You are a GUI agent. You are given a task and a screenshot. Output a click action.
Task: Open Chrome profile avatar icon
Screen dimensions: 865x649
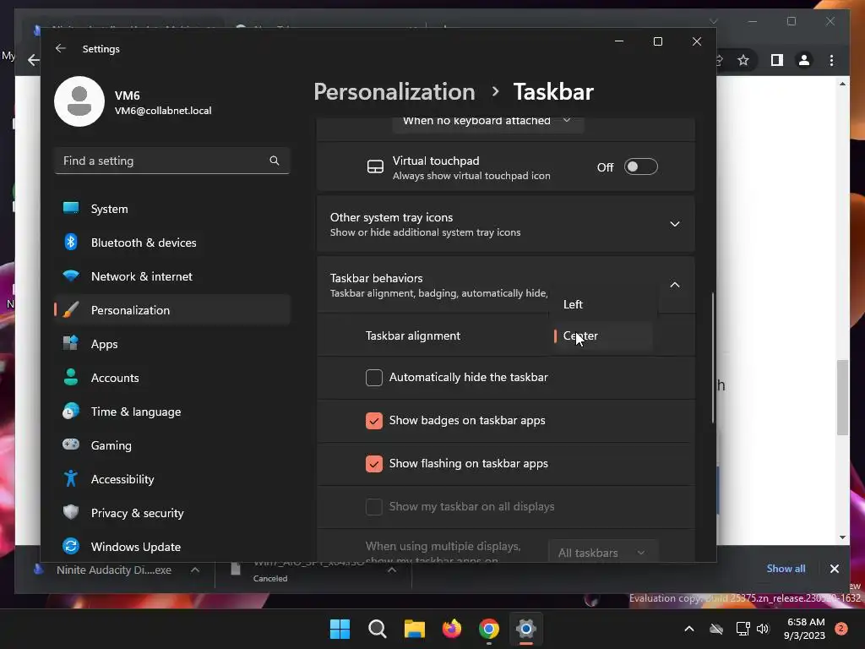[804, 60]
